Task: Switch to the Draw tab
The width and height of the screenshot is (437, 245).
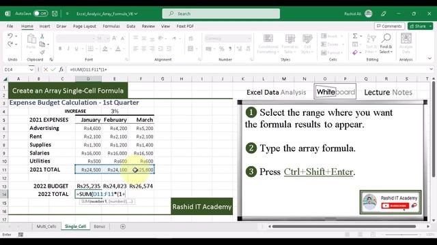Action: click(x=61, y=26)
